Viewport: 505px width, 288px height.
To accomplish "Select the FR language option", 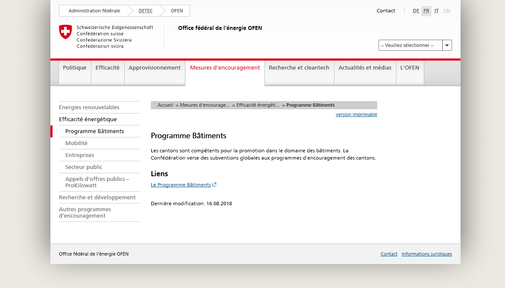I will tap(426, 11).
